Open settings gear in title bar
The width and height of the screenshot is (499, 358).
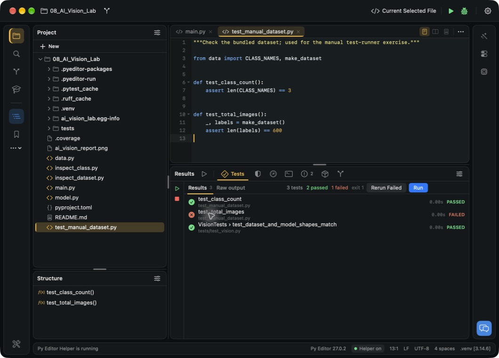(488, 11)
